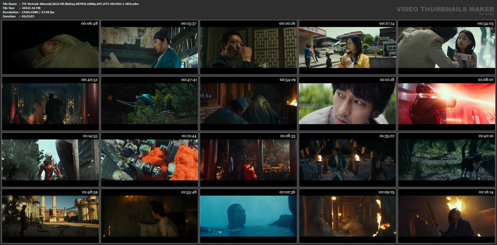Screen dimensions: 497x245
Task: Open the frame at 01:01:18
Action: pos(348,104)
